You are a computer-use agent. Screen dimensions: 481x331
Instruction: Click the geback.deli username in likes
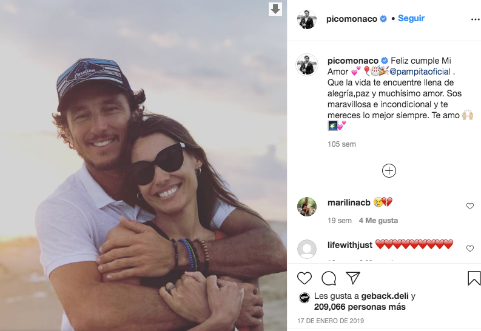click(385, 296)
